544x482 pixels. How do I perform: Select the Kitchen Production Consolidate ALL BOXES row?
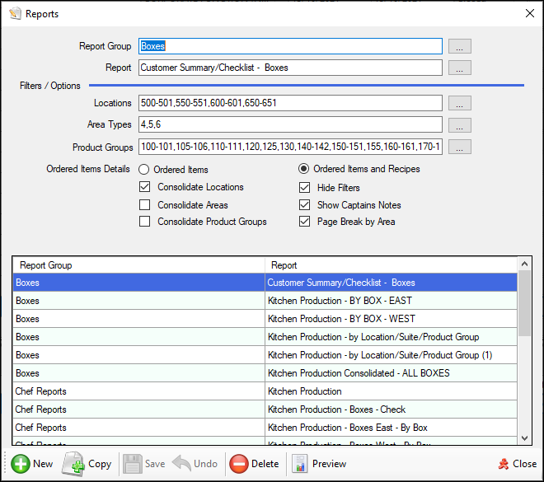359,373
